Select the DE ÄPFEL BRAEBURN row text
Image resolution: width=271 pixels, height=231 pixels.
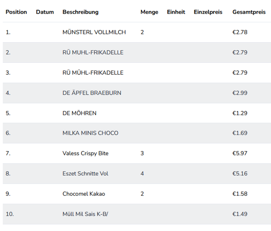click(92, 93)
